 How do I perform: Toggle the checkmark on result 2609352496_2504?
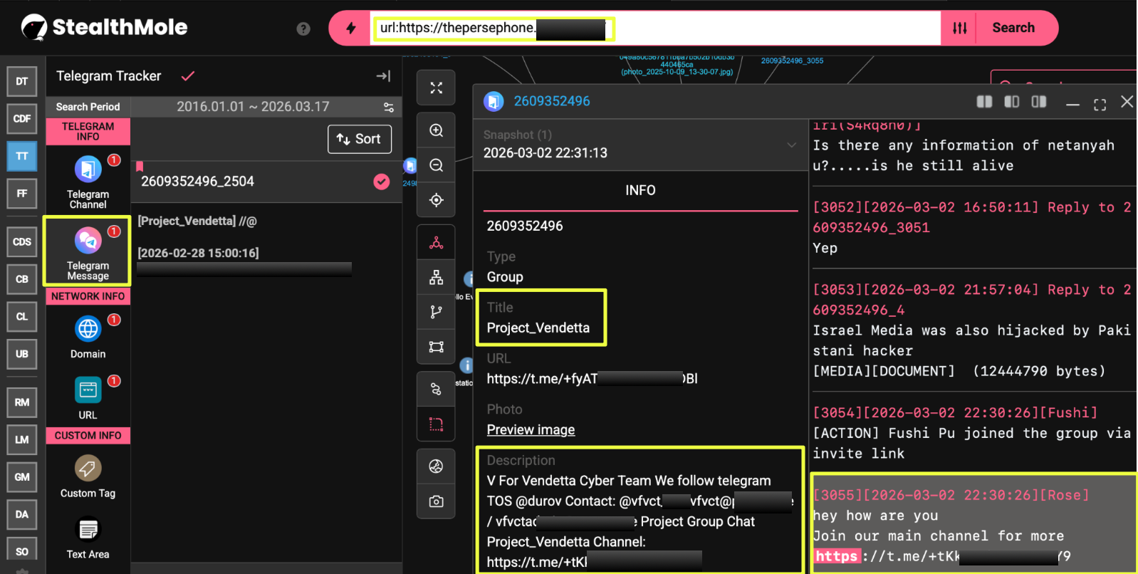382,182
